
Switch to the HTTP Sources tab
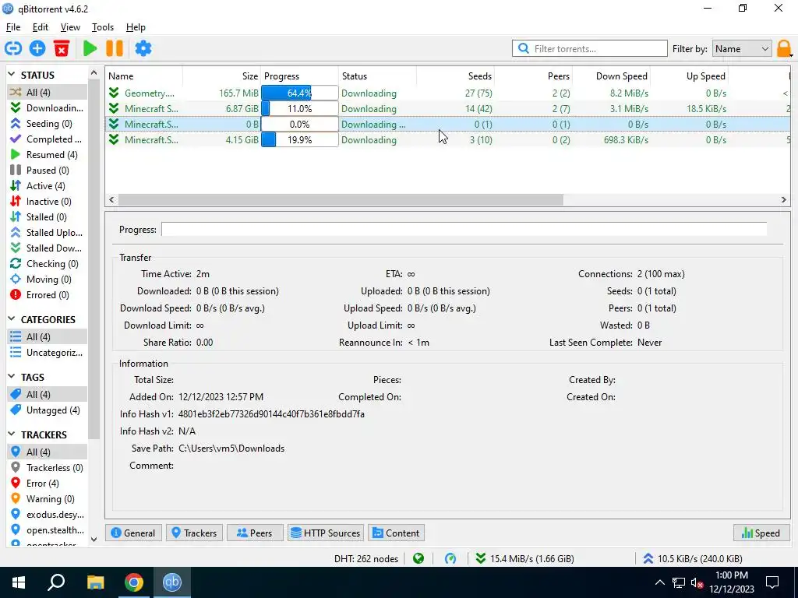(x=326, y=533)
